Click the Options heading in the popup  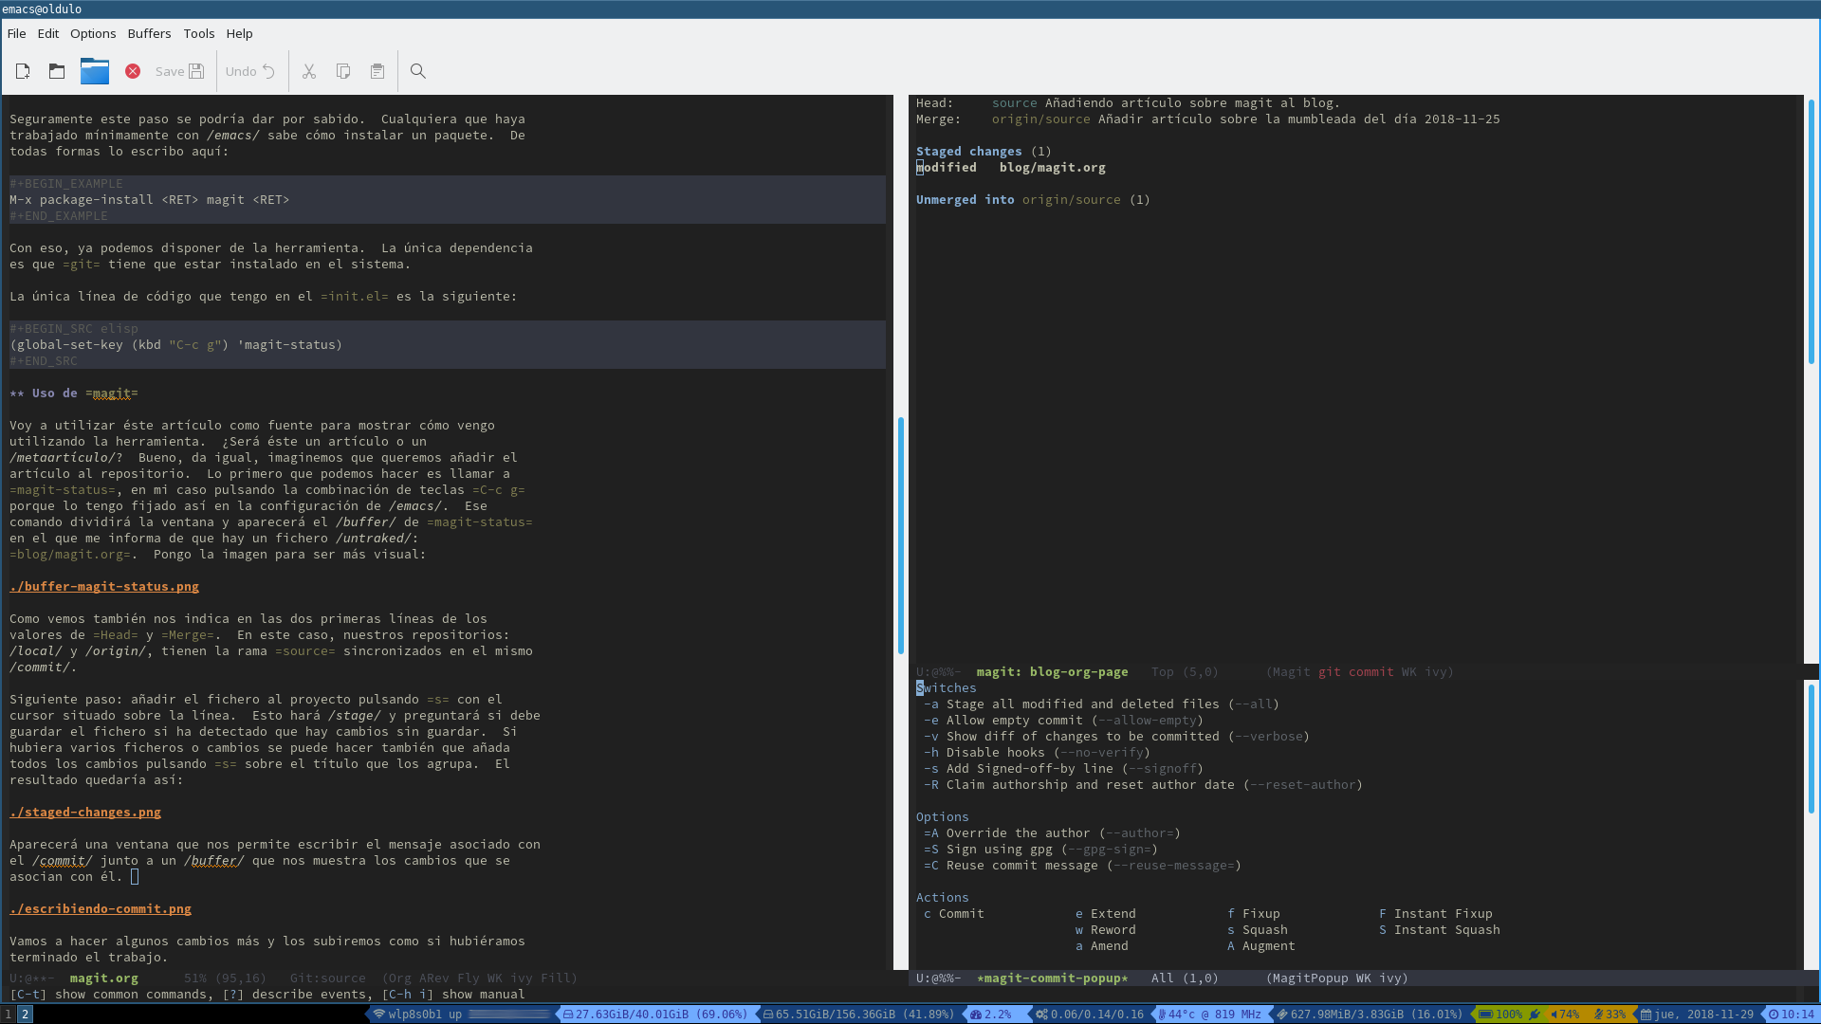[943, 817]
